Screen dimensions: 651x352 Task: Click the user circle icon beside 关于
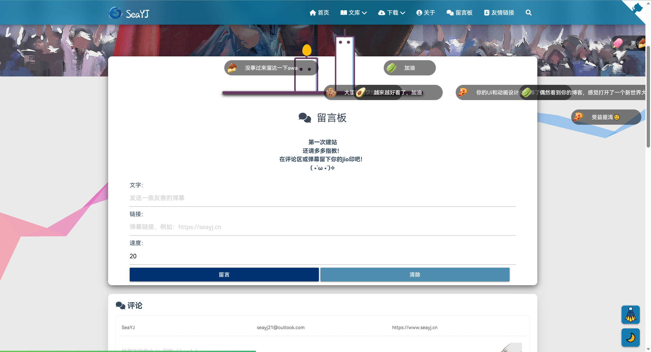tap(419, 12)
